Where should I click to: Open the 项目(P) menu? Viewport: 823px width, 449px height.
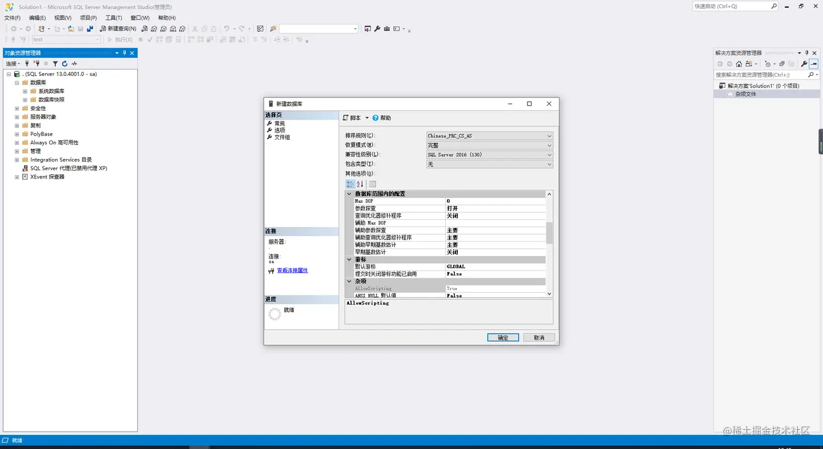point(88,18)
